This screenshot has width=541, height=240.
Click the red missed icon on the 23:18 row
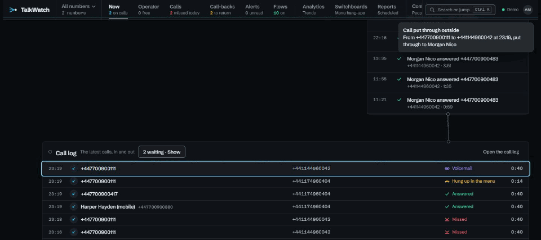pos(447,219)
